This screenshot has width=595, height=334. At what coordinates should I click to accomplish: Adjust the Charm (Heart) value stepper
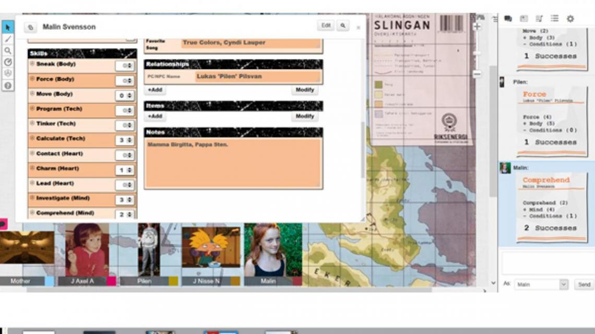[x=129, y=170]
